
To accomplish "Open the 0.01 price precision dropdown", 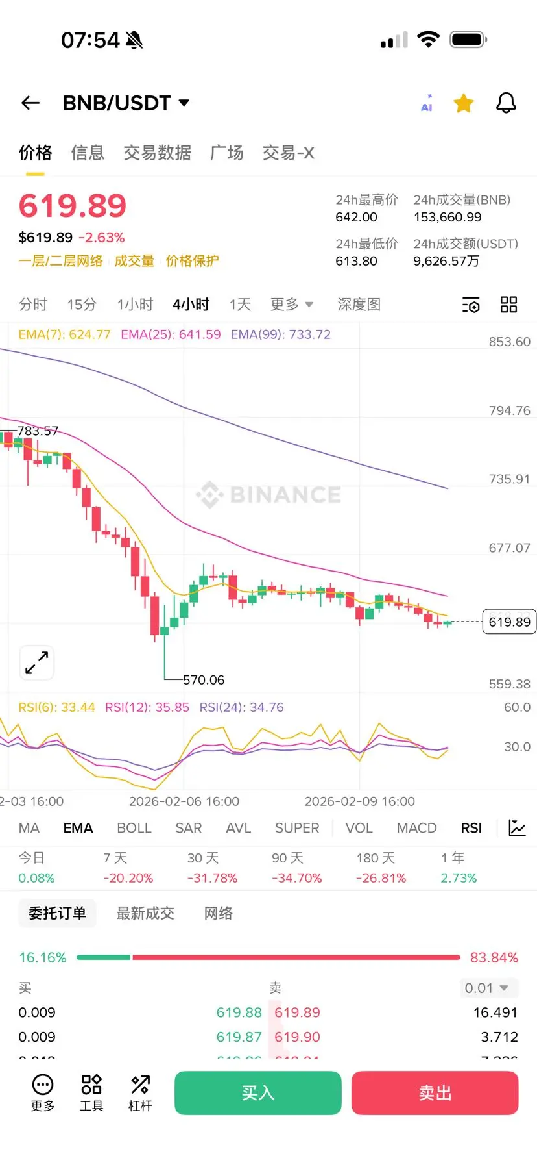I will click(490, 988).
